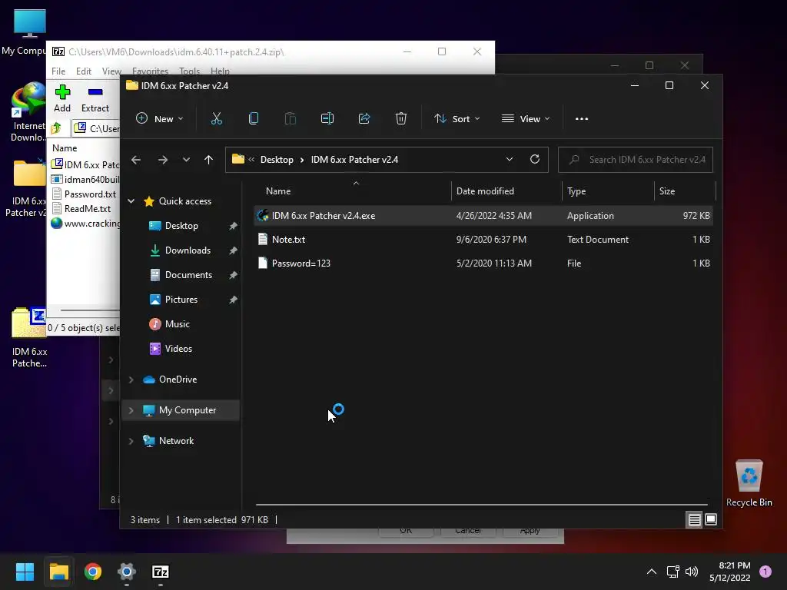Image resolution: width=787 pixels, height=590 pixels.
Task: Click the Delete trash icon in Explorer toolbar
Action: [400, 118]
